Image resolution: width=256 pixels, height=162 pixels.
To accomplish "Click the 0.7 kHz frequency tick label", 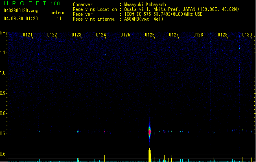I will [x=3, y=134].
